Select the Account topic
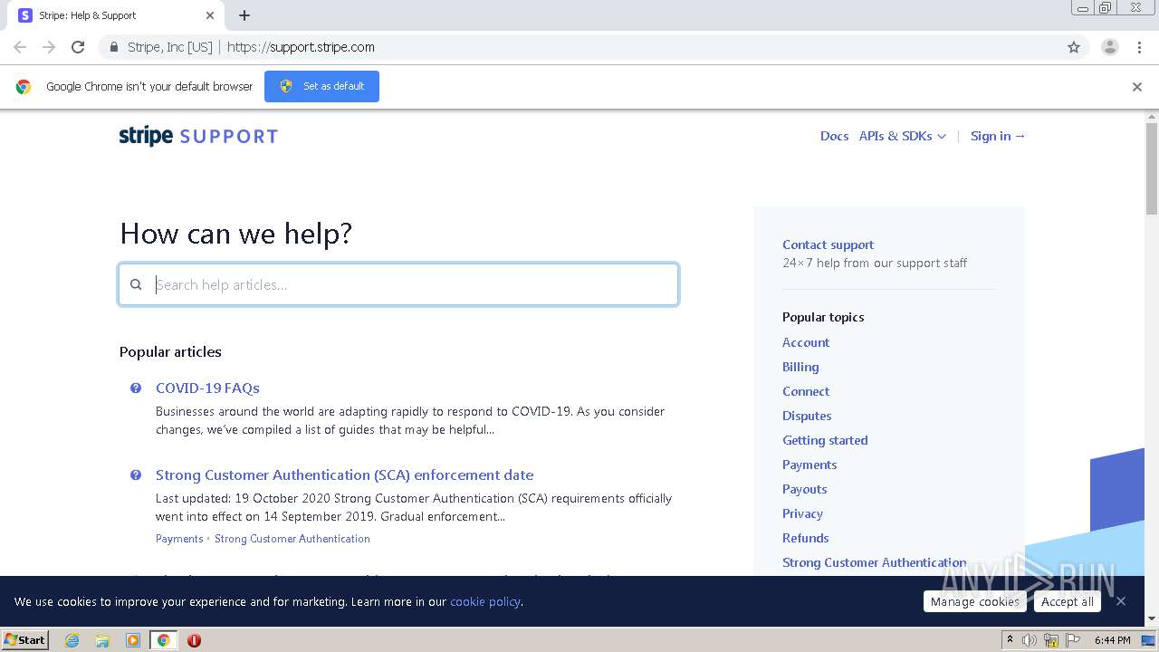This screenshot has height=652, width=1159. 806,342
